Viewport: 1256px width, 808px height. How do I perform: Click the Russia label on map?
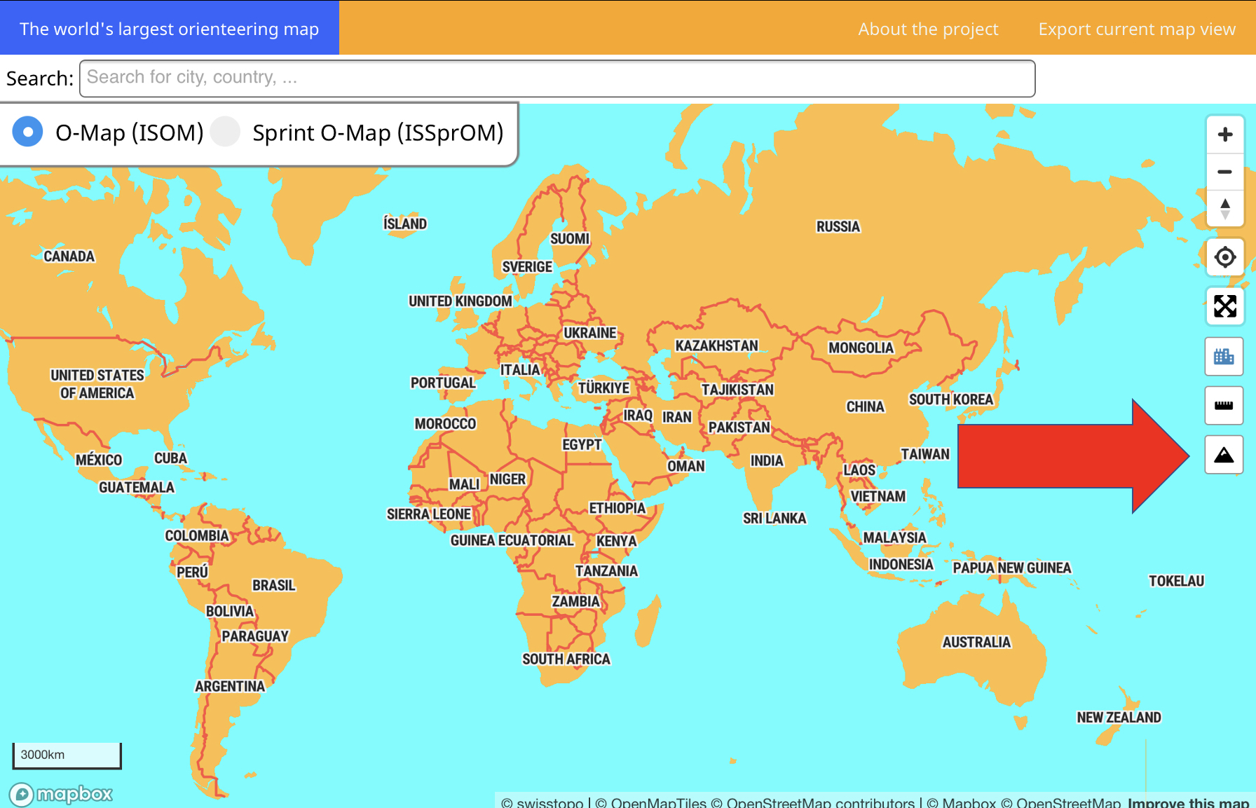[x=838, y=226]
